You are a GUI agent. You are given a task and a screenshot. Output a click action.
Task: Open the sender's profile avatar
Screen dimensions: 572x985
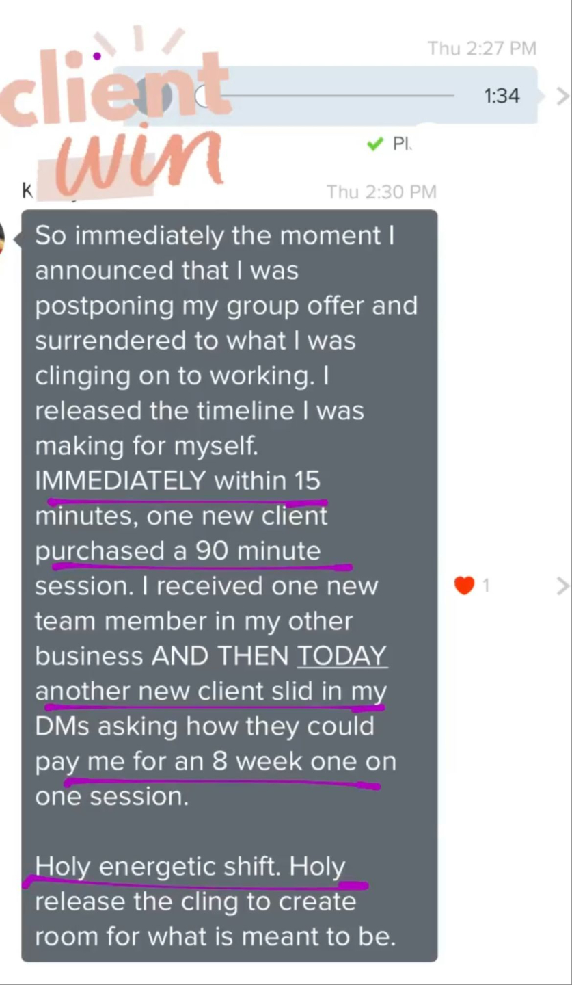(3, 239)
